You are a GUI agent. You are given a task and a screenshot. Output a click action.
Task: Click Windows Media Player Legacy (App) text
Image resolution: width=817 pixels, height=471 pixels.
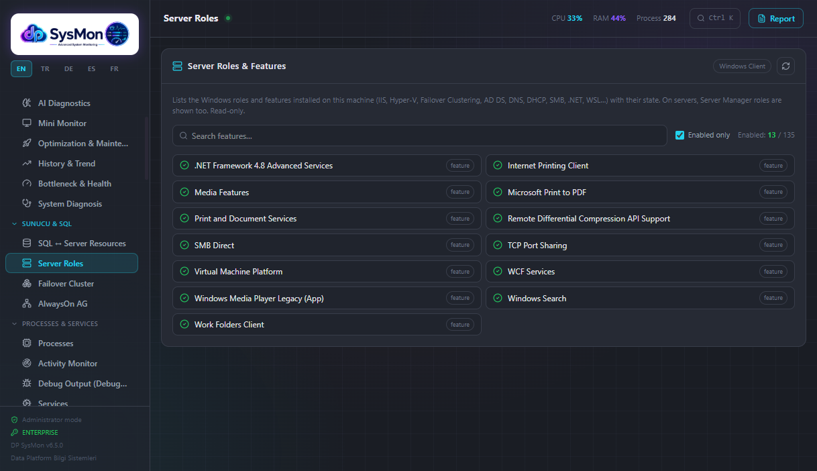259,298
